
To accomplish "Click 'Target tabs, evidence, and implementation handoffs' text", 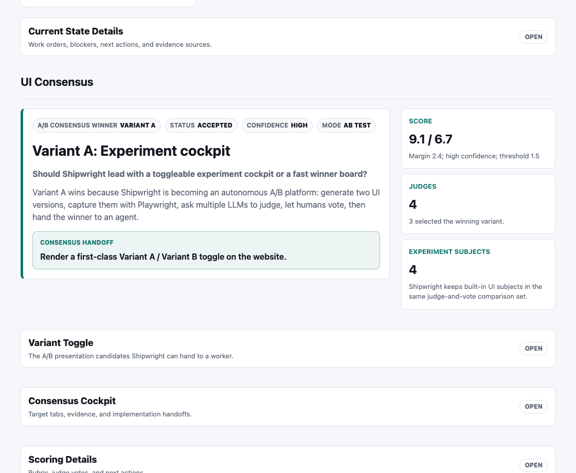I will click(110, 414).
